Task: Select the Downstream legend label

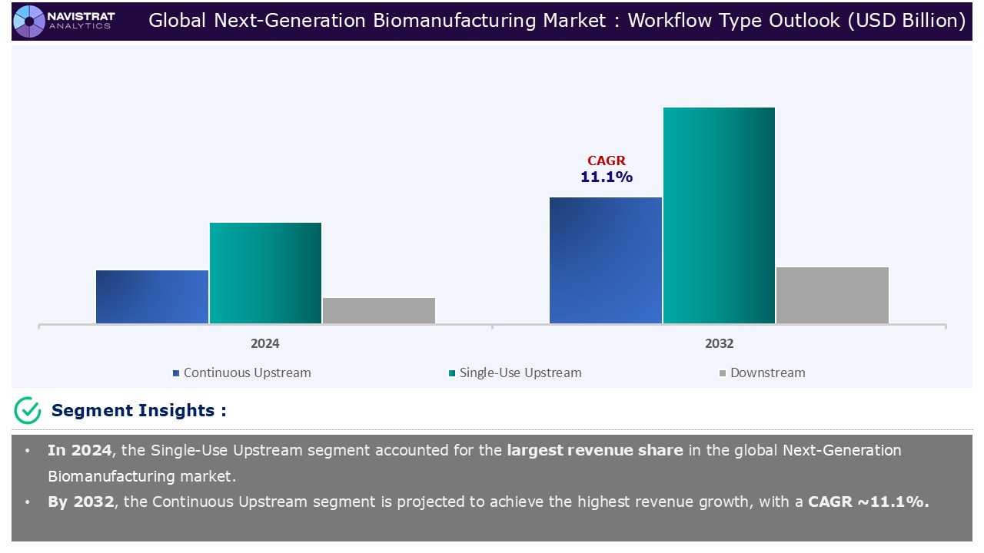Action: 767,373
